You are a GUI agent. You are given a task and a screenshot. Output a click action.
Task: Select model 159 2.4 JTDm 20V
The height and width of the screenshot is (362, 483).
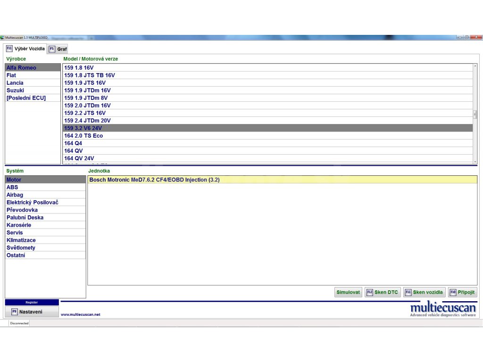pyautogui.click(x=87, y=121)
